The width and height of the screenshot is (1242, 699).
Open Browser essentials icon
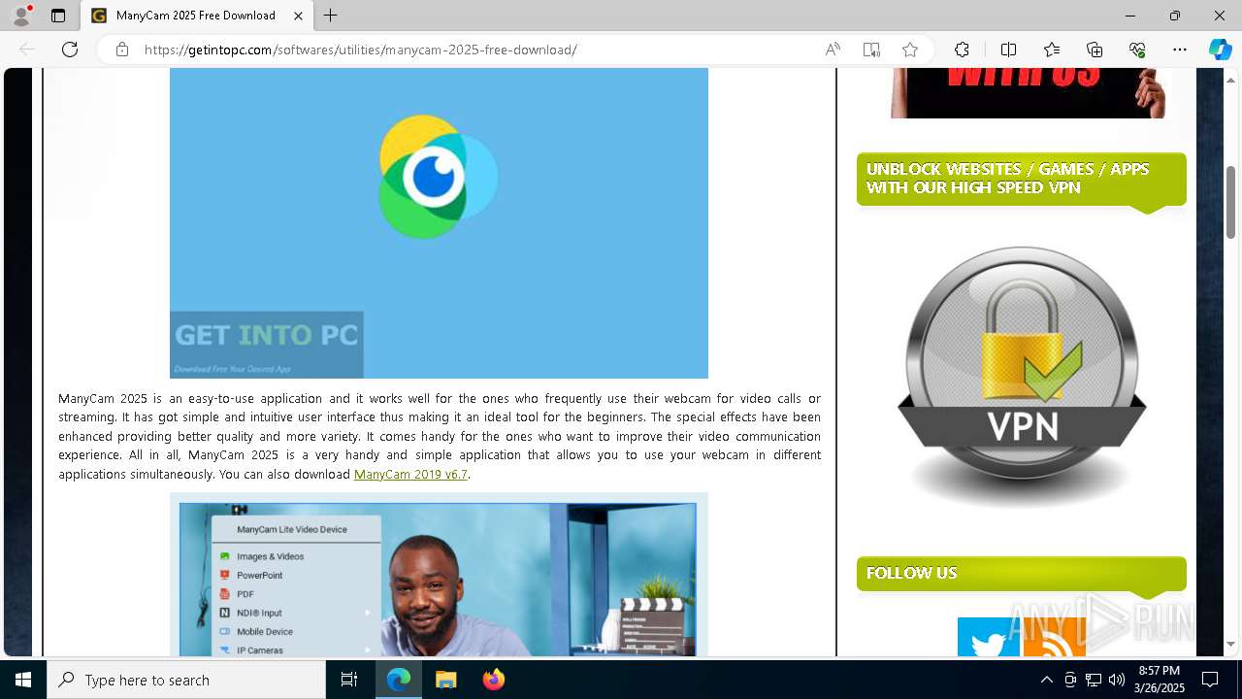pos(1137,50)
